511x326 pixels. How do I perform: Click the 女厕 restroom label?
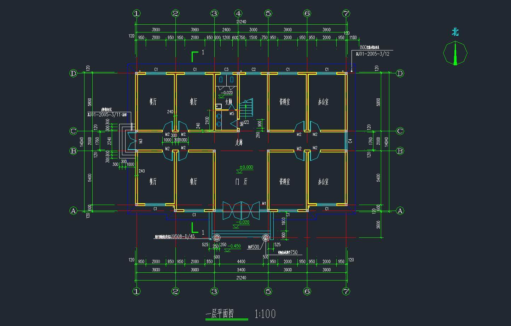pyautogui.click(x=228, y=102)
